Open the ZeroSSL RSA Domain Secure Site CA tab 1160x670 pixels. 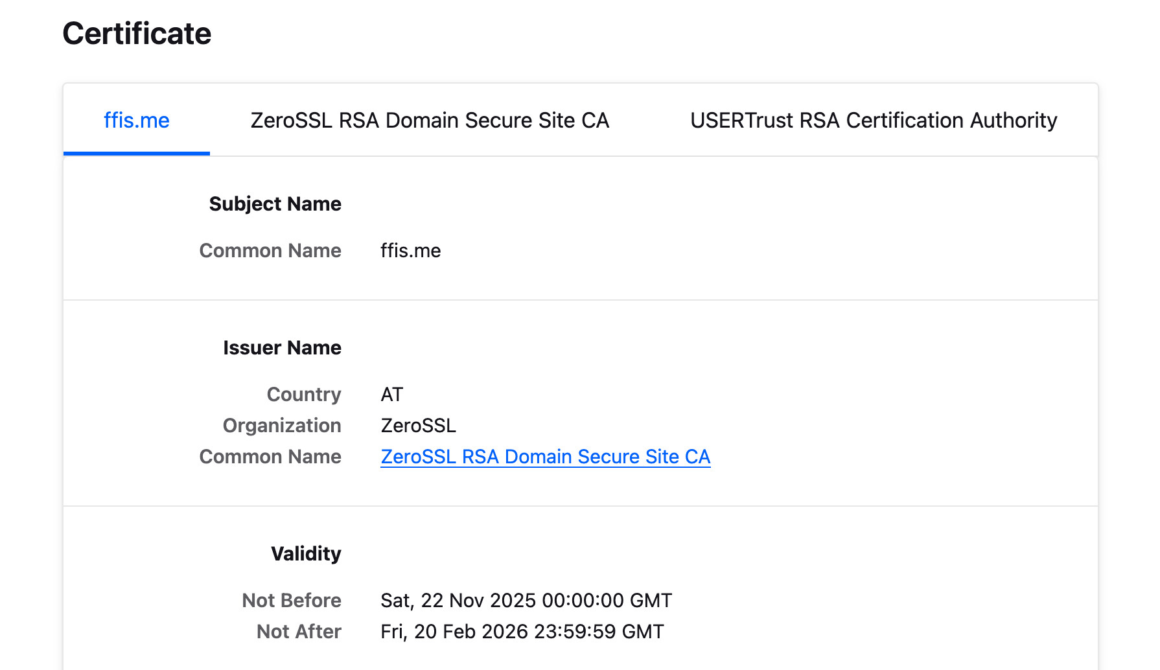coord(430,121)
